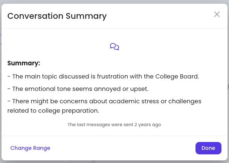
Task: Click the word challenges in the third bullet
Action: (185, 101)
